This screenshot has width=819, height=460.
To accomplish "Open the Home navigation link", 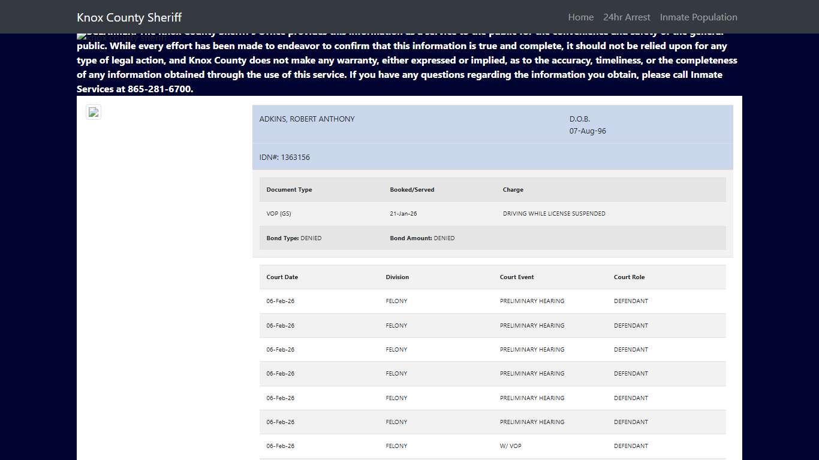I will (580, 17).
